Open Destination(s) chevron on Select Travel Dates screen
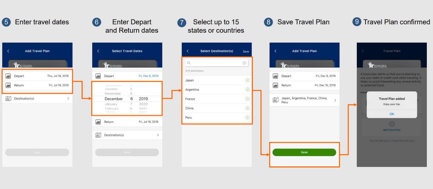 (158, 135)
